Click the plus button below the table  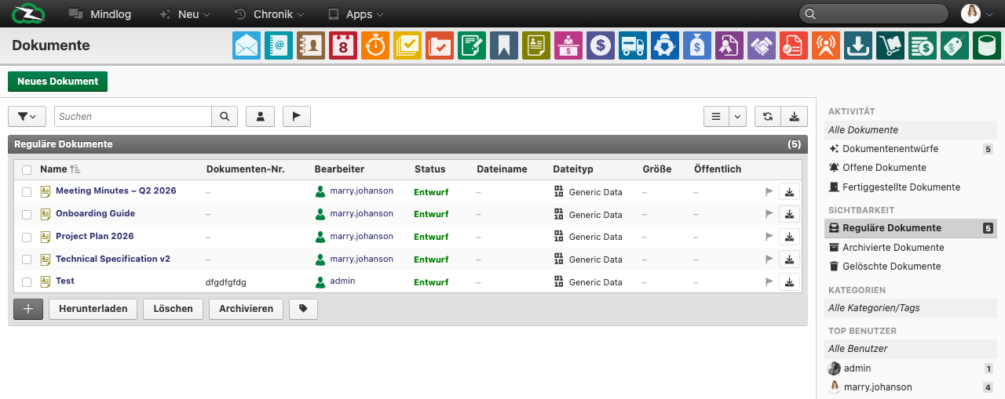pos(28,309)
